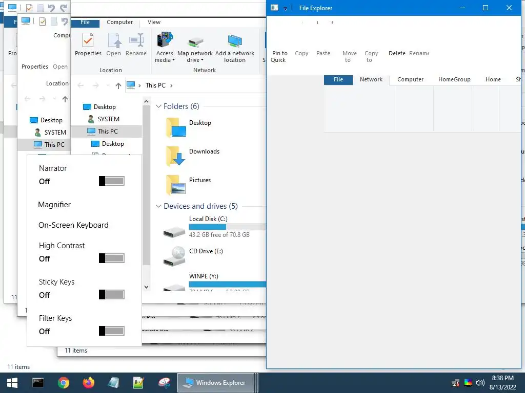Image resolution: width=525 pixels, height=393 pixels.
Task: Open the Downloads folder
Action: (x=176, y=156)
